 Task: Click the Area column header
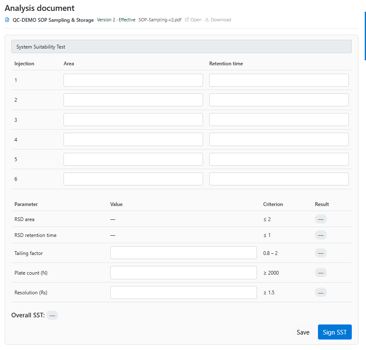pos(69,64)
